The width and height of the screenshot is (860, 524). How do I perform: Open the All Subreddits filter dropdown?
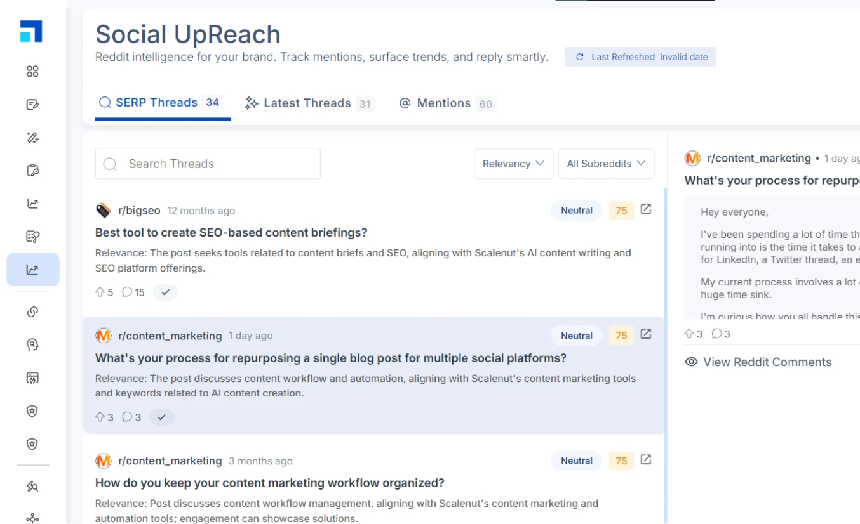pyautogui.click(x=606, y=164)
